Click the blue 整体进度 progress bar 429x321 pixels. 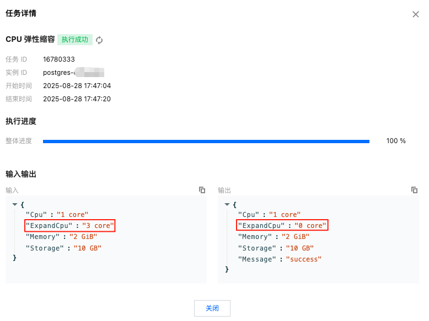pos(206,142)
